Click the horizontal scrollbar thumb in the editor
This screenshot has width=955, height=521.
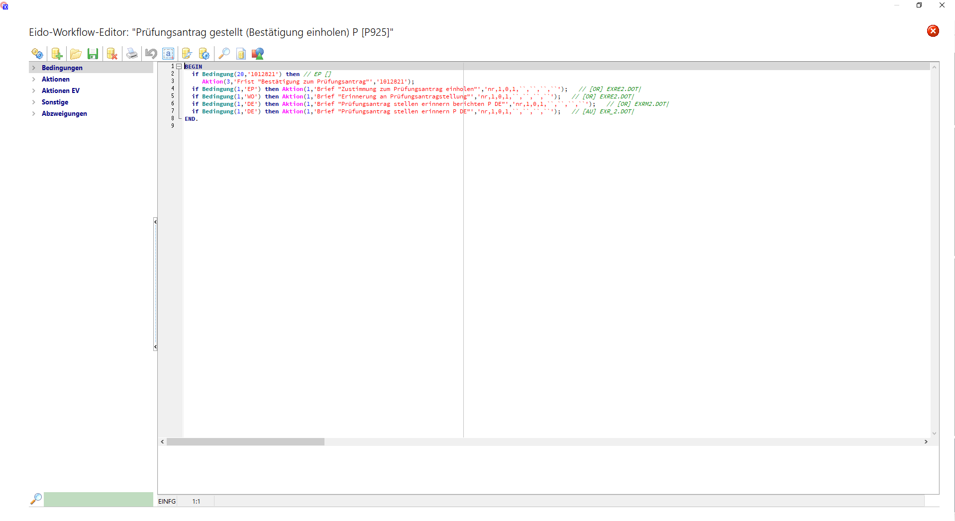coord(245,442)
